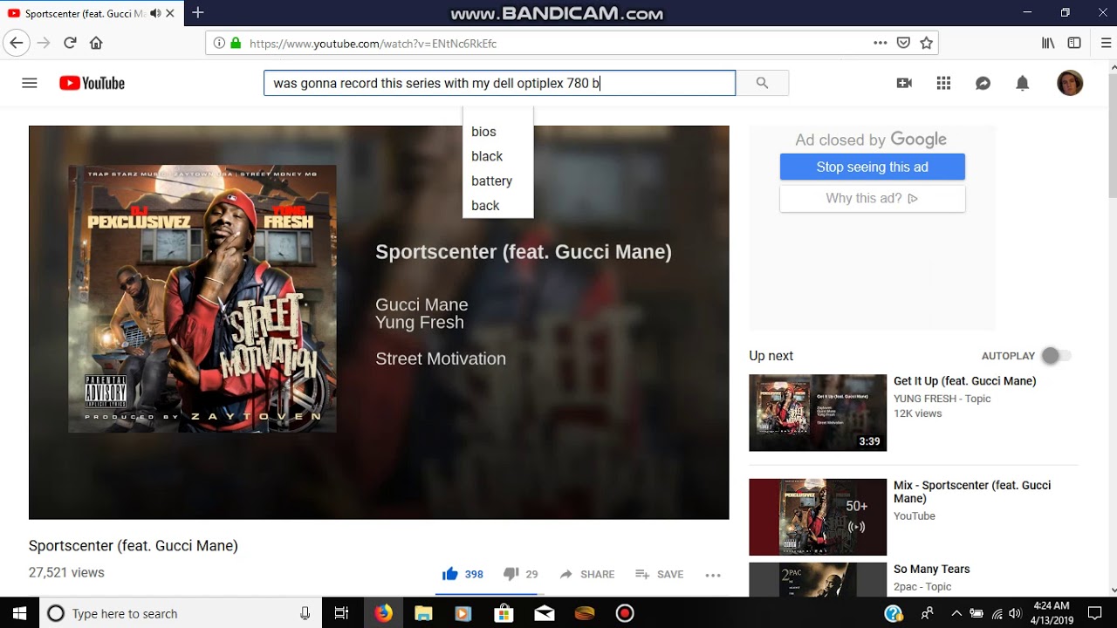Click the Stop seeing this ad button
Image resolution: width=1117 pixels, height=628 pixels.
click(x=872, y=167)
